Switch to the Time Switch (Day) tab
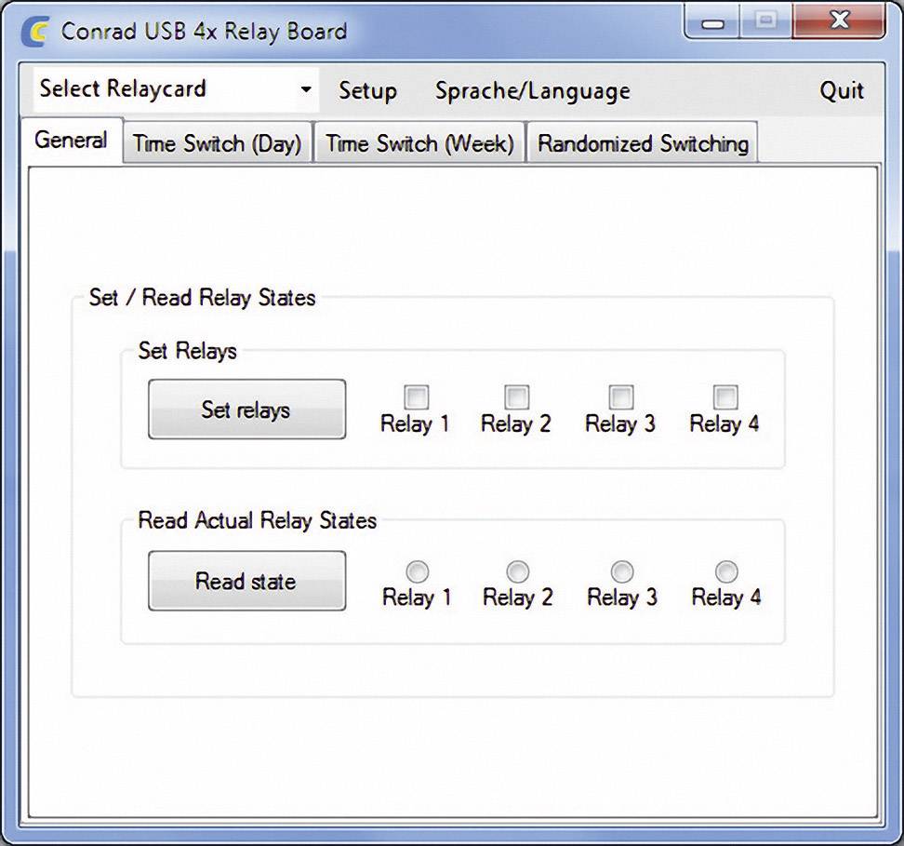The height and width of the screenshot is (846, 904). point(217,144)
